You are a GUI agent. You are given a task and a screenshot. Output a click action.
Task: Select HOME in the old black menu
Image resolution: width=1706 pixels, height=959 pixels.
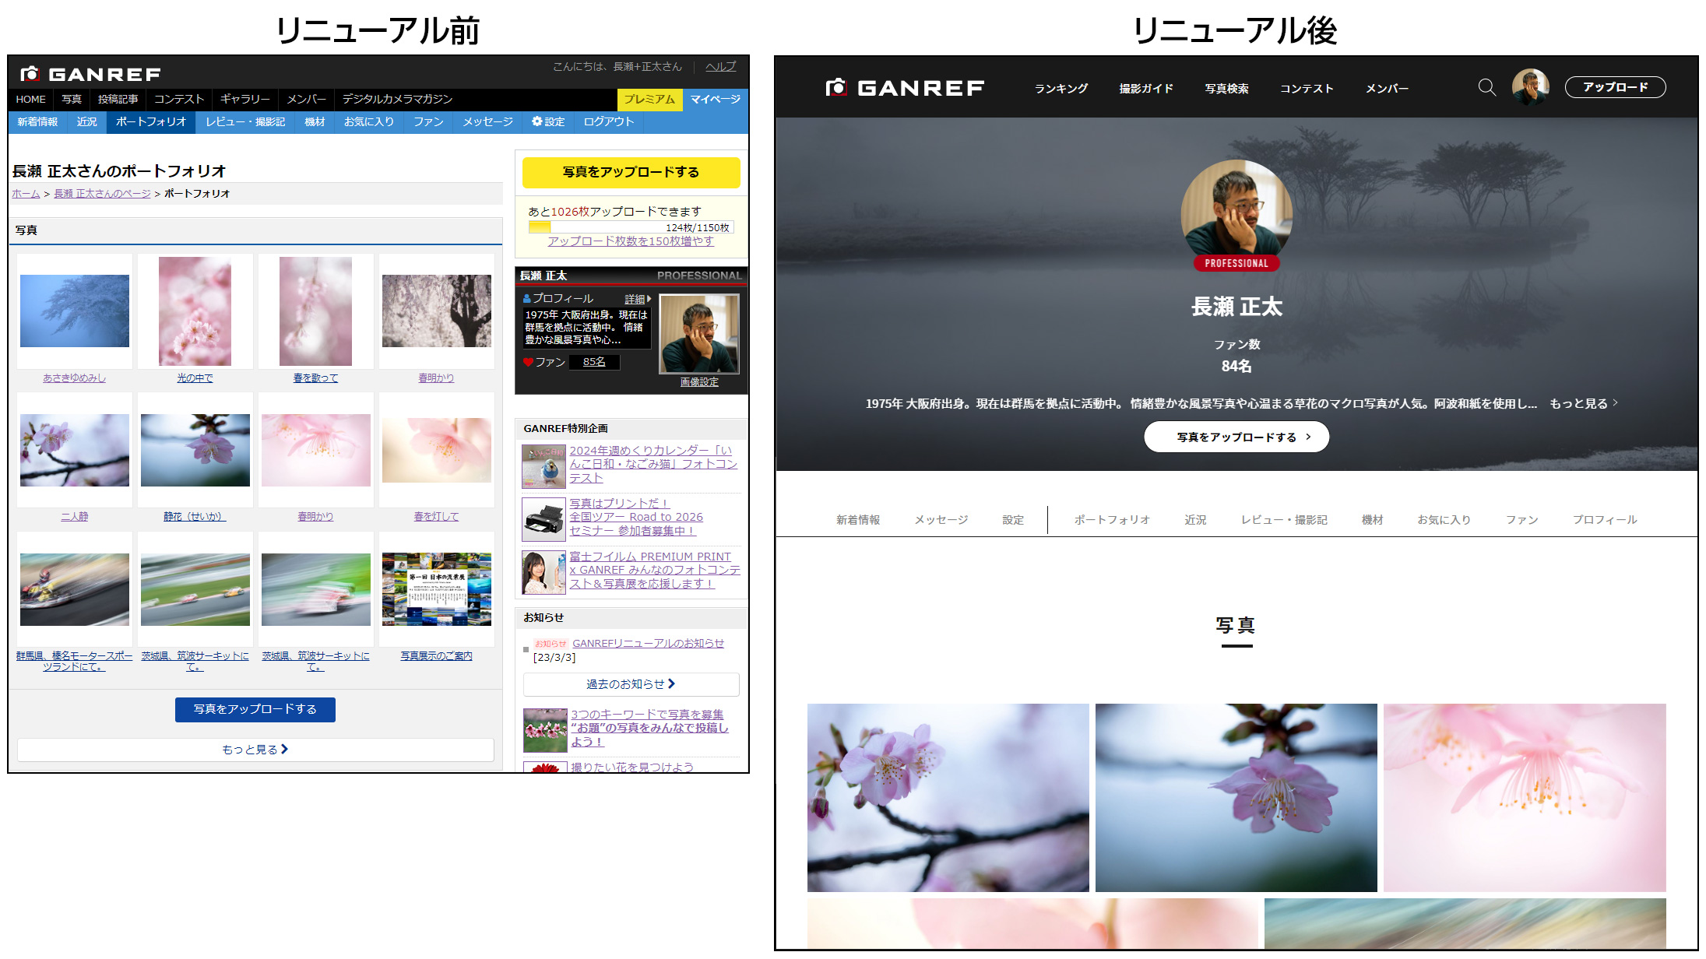(31, 99)
